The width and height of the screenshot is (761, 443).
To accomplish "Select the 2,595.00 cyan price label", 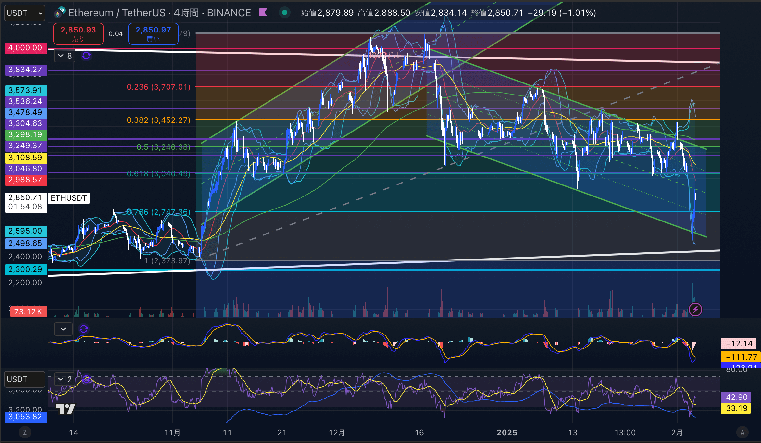I will [26, 231].
